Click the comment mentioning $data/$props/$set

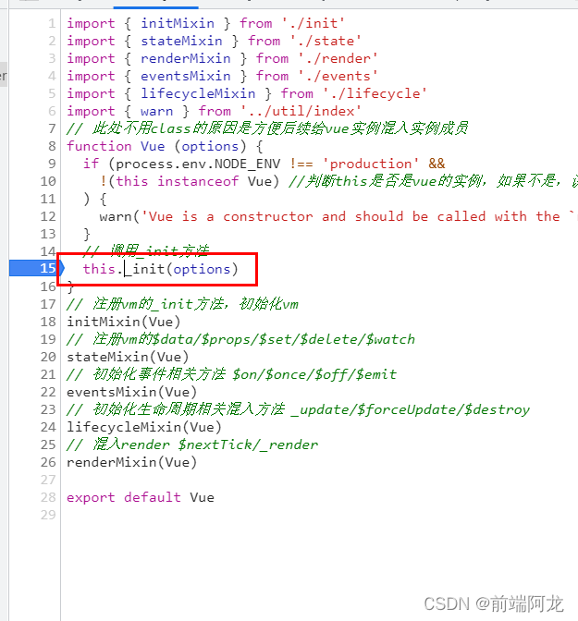click(x=240, y=339)
